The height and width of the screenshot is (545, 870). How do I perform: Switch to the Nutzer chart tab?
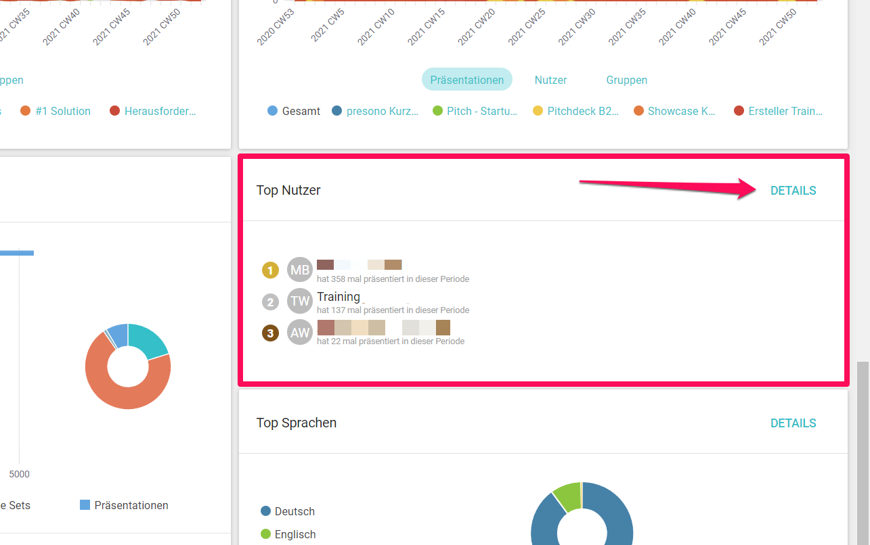(x=550, y=80)
